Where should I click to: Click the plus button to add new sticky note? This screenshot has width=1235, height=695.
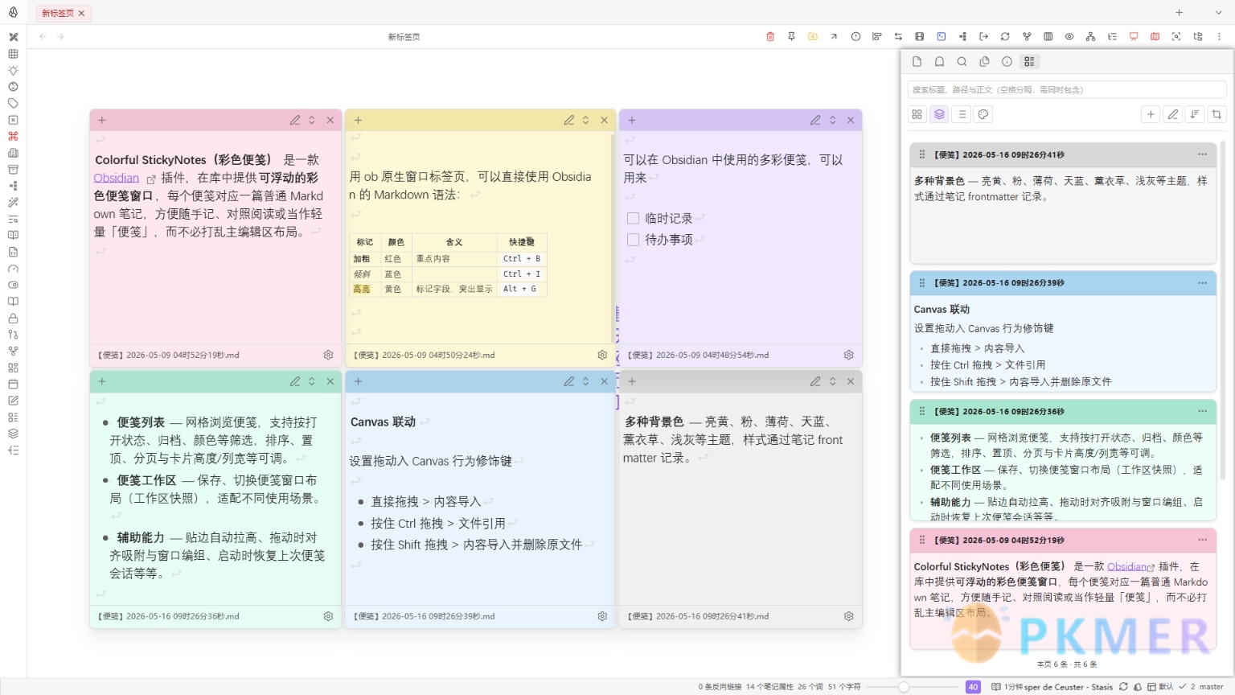(x=1151, y=114)
